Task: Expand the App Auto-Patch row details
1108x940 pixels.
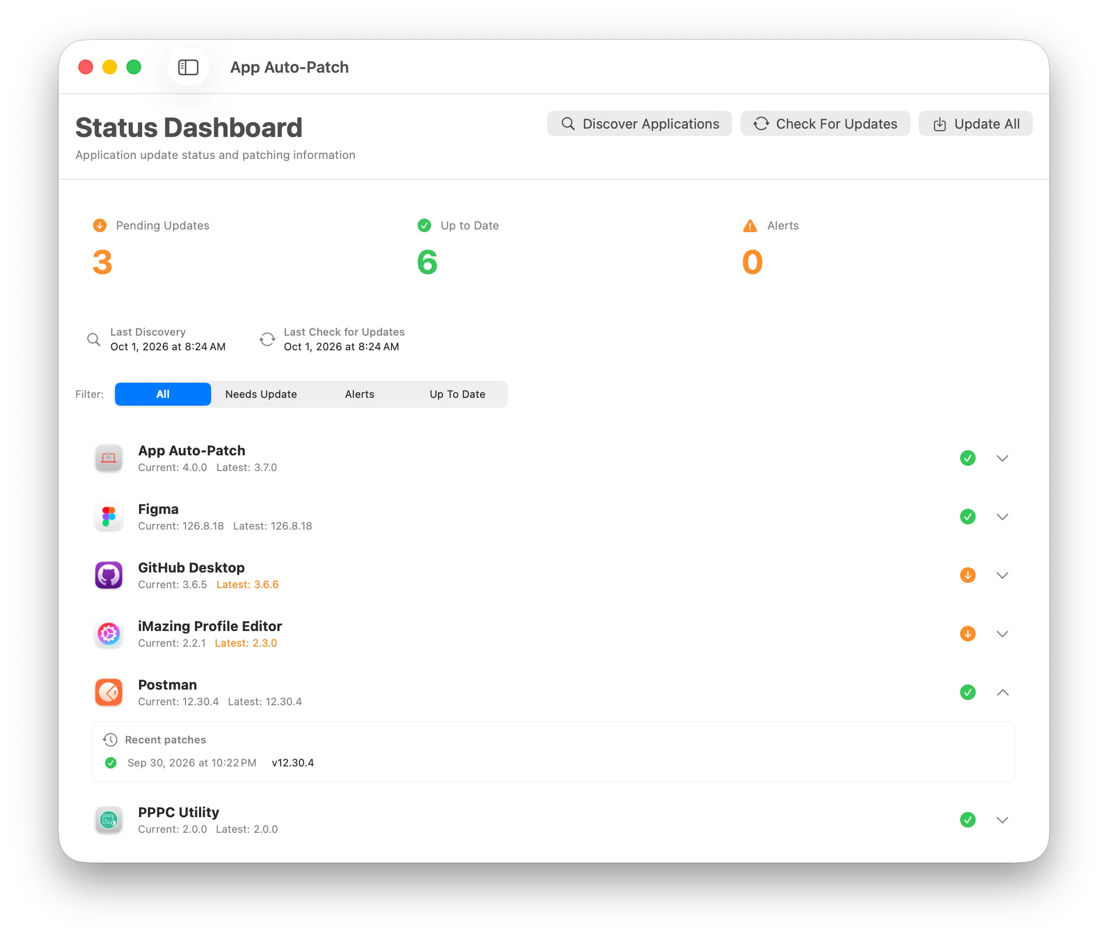Action: tap(1002, 458)
